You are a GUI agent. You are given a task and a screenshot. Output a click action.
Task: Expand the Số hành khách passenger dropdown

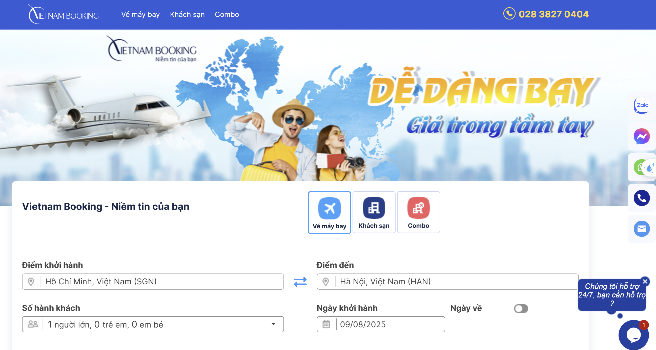point(153,324)
